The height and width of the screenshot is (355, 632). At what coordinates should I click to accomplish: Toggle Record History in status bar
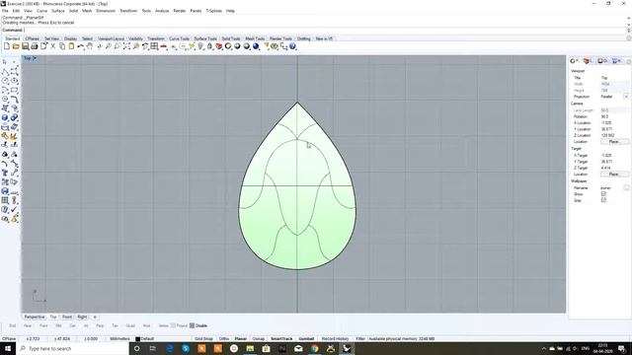(x=336, y=339)
